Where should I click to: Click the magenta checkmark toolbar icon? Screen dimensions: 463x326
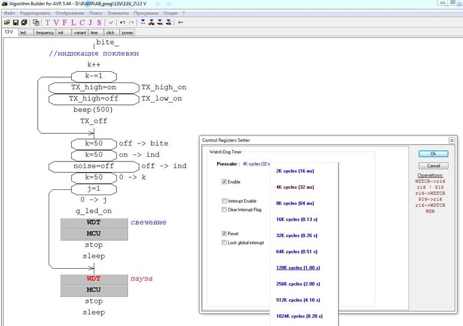(x=111, y=23)
